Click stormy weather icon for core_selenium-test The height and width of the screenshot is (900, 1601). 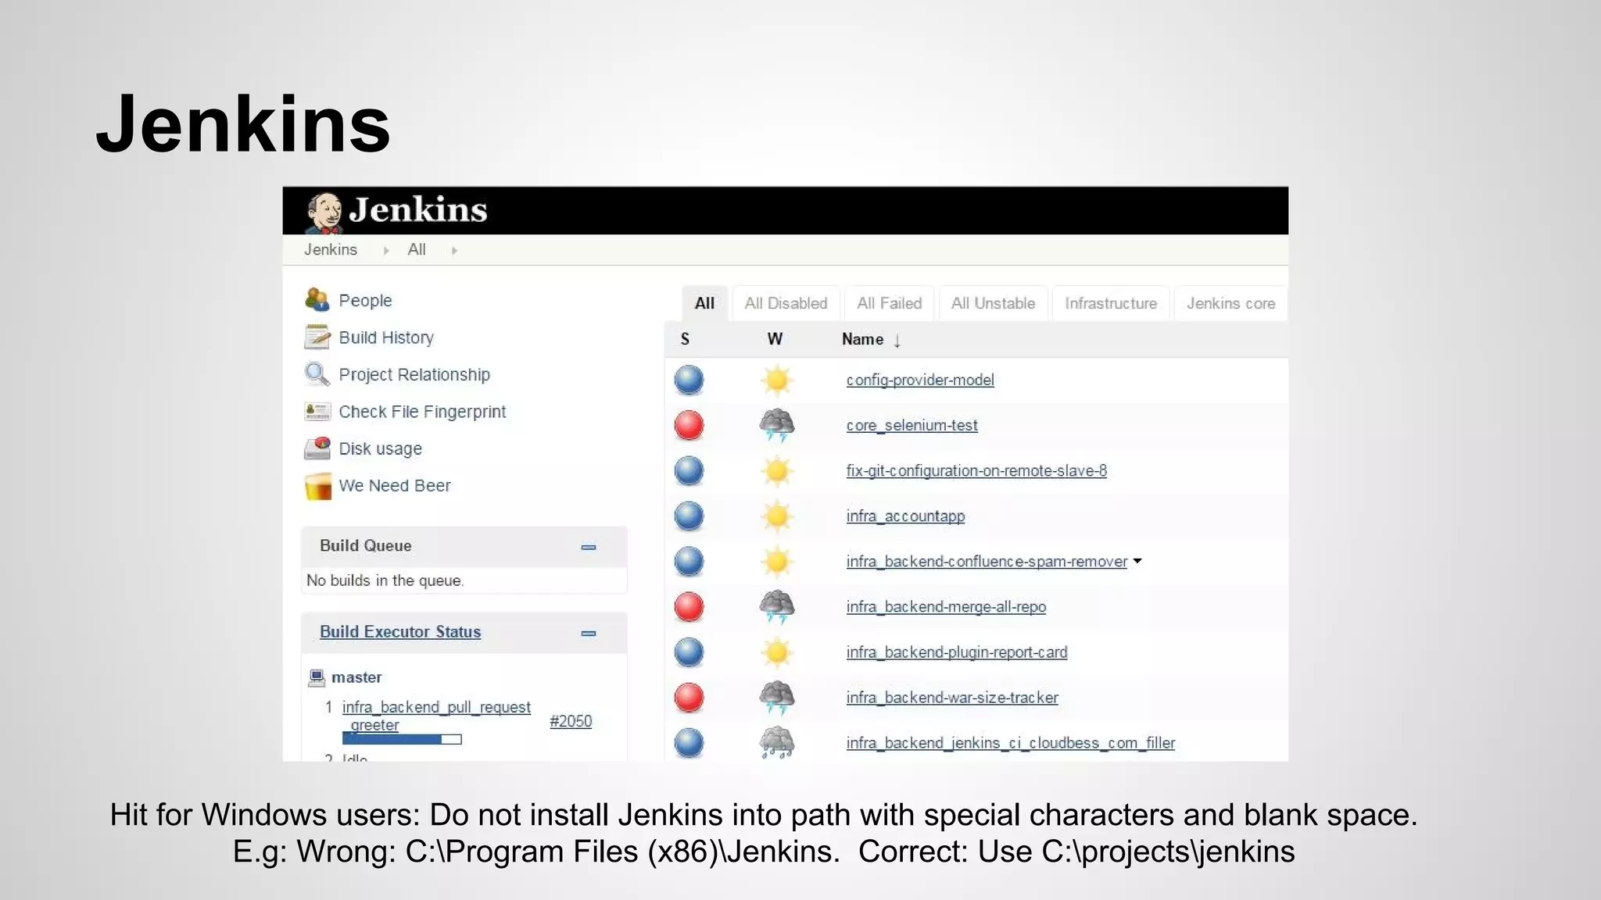[x=776, y=426]
